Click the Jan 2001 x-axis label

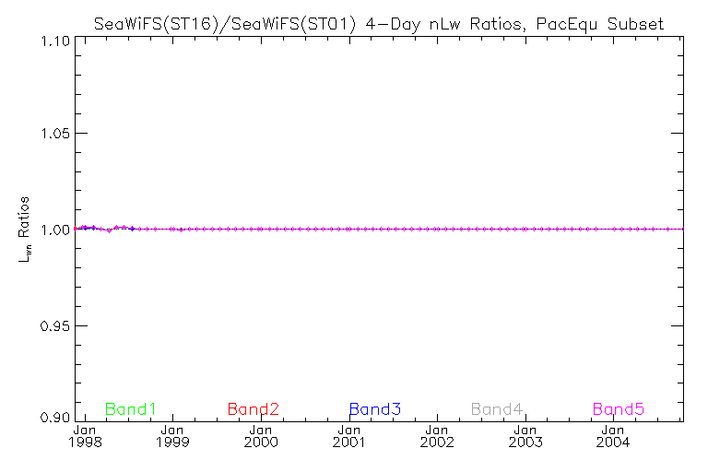pos(349,436)
